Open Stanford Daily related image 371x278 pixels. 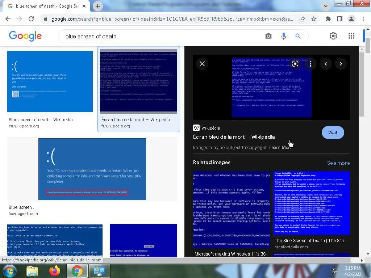click(311, 203)
